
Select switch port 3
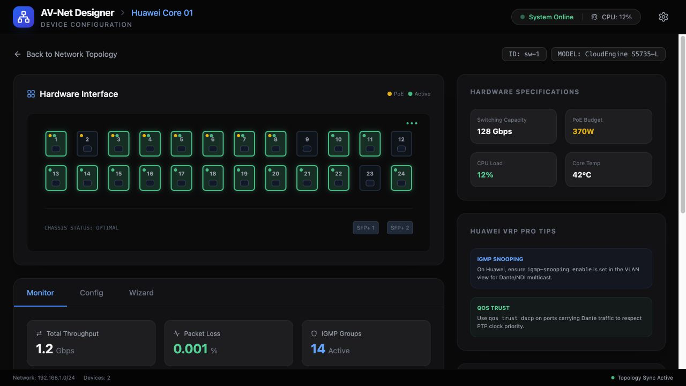pos(118,144)
